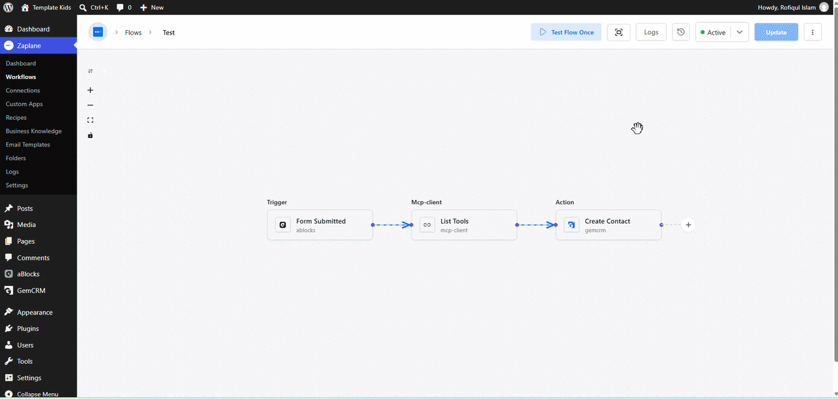Click the blue Update button

click(x=776, y=32)
